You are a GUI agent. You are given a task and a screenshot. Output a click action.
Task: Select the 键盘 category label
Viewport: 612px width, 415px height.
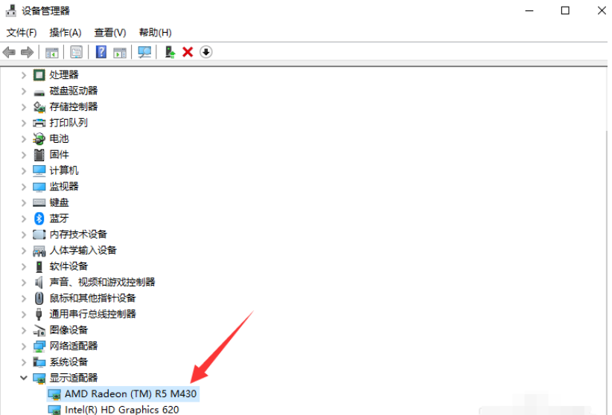59,202
